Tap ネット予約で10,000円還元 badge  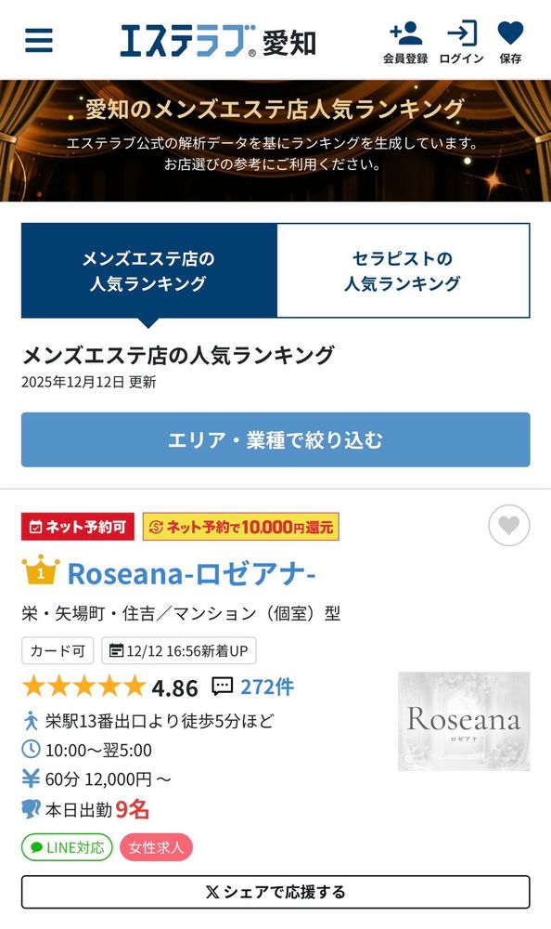point(241,527)
